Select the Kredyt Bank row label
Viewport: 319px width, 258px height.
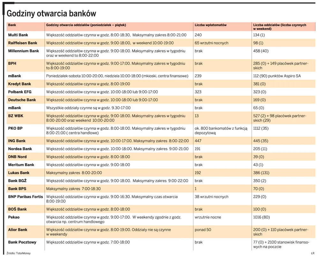click(19, 84)
